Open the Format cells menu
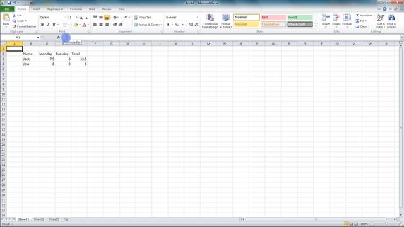The height and width of the screenshot is (227, 404). point(347,21)
